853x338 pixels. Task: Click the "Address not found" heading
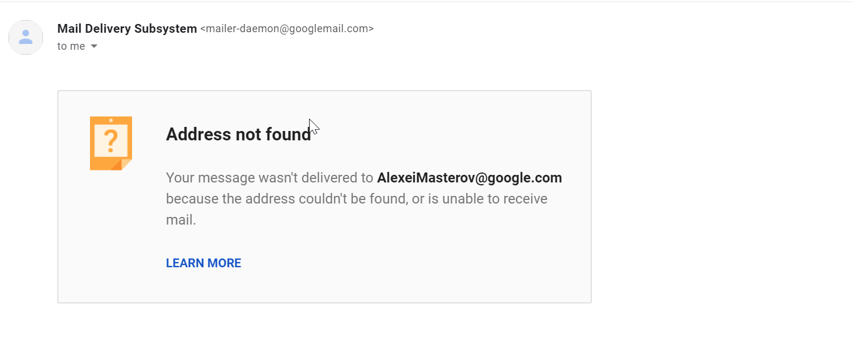(238, 134)
